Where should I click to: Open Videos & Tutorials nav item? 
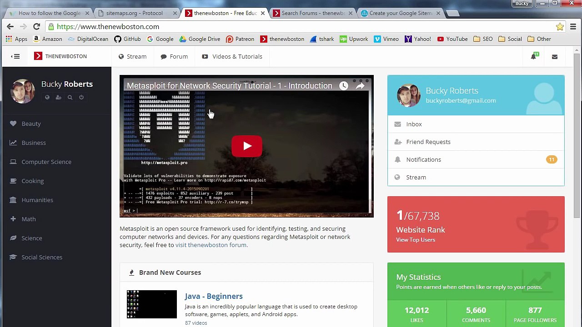(x=232, y=56)
